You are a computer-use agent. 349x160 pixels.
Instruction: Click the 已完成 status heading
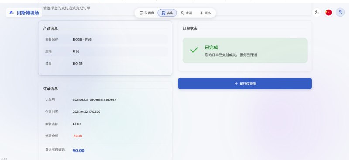[x=212, y=48]
